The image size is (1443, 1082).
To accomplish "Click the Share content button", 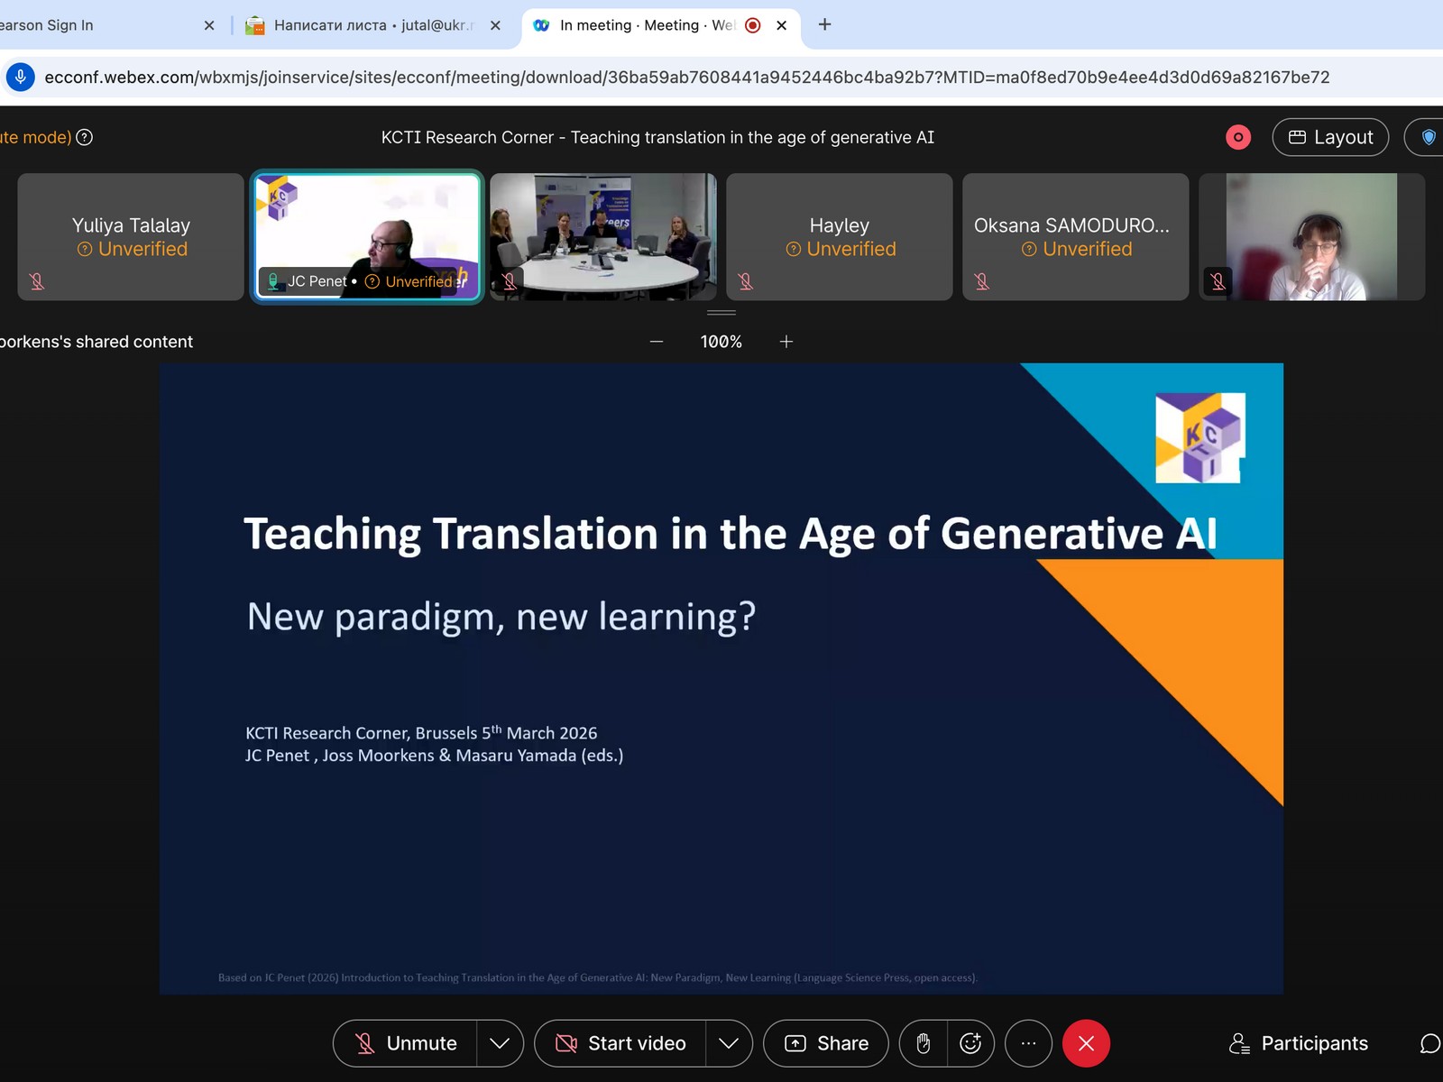I will 826,1043.
